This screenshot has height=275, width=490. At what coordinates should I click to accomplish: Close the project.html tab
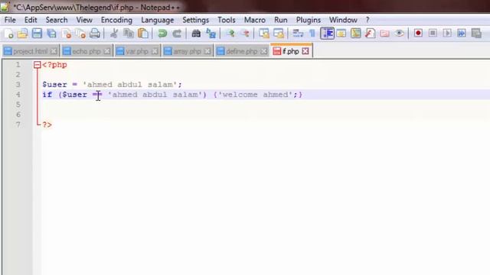[x=54, y=51]
